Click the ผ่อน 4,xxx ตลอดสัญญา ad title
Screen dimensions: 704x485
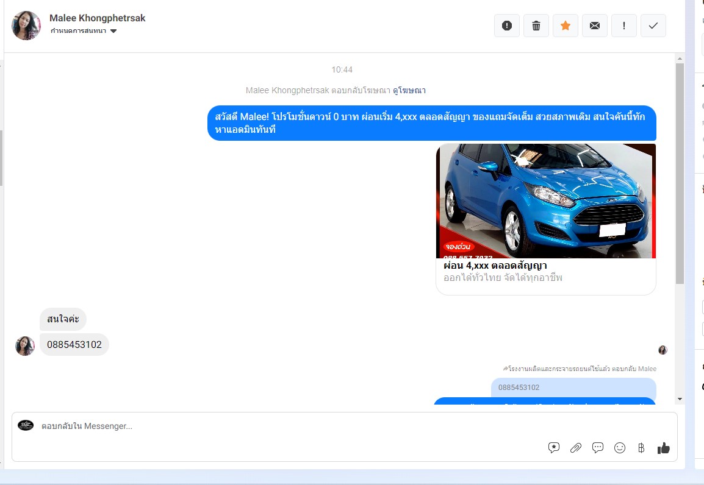[495, 266]
